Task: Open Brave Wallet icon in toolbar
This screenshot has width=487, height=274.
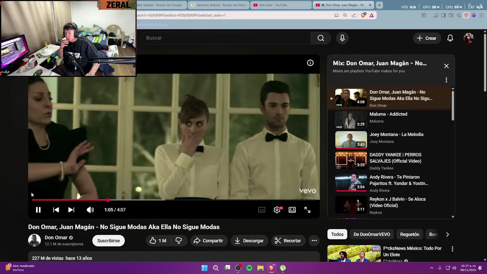Action: click(x=451, y=15)
